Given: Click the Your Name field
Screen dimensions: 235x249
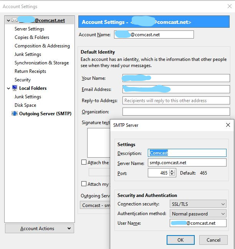Looking at the screenshot, I should click(x=176, y=78).
